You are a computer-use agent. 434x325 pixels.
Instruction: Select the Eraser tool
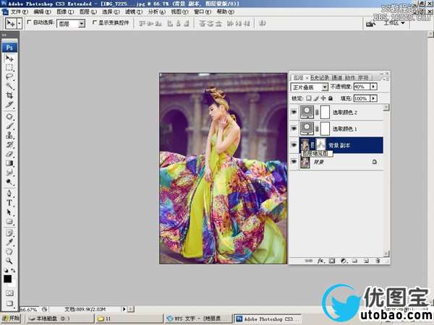pyautogui.click(x=9, y=154)
